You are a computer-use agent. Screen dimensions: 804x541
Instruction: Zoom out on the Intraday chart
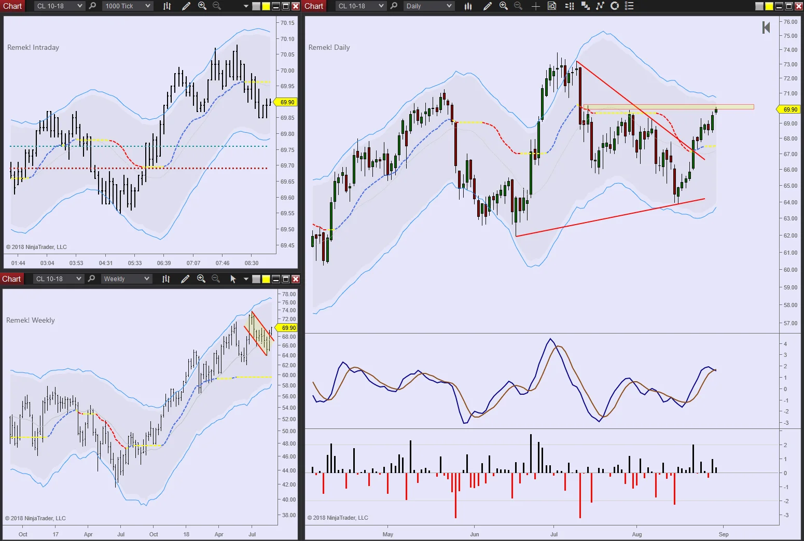point(217,6)
